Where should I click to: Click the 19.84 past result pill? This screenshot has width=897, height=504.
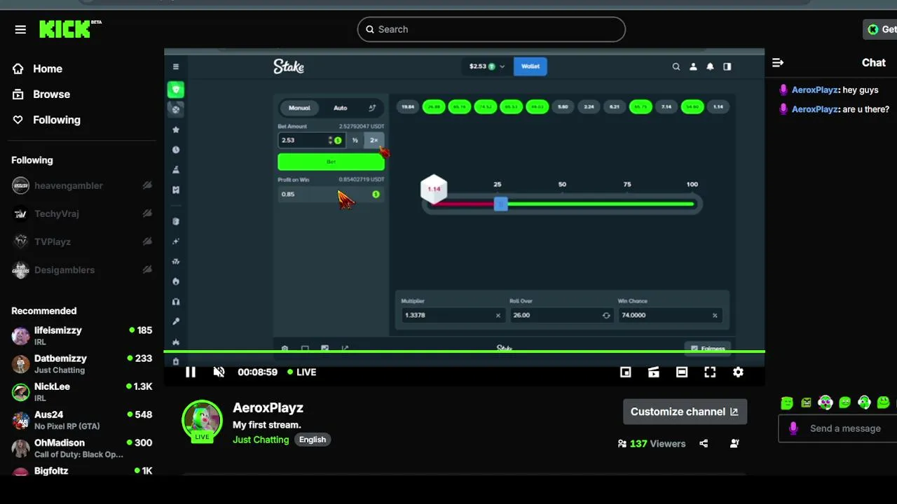click(x=407, y=107)
